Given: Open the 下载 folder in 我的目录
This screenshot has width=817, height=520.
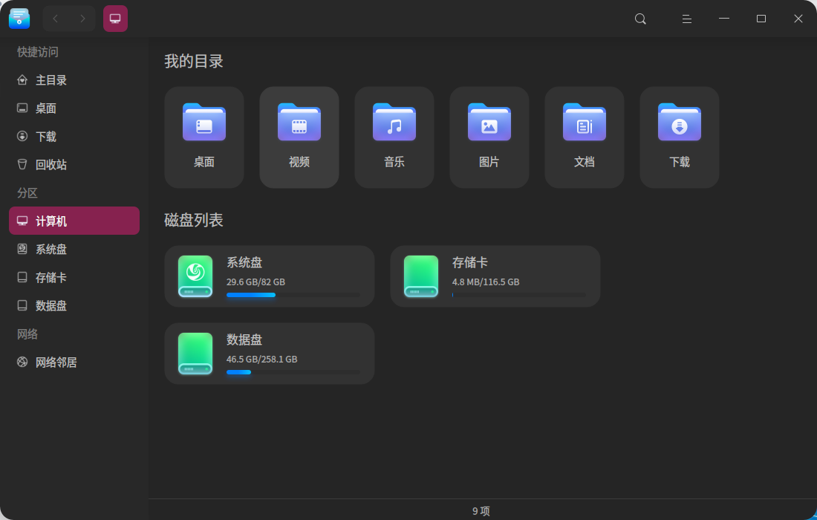Looking at the screenshot, I should click(x=680, y=137).
